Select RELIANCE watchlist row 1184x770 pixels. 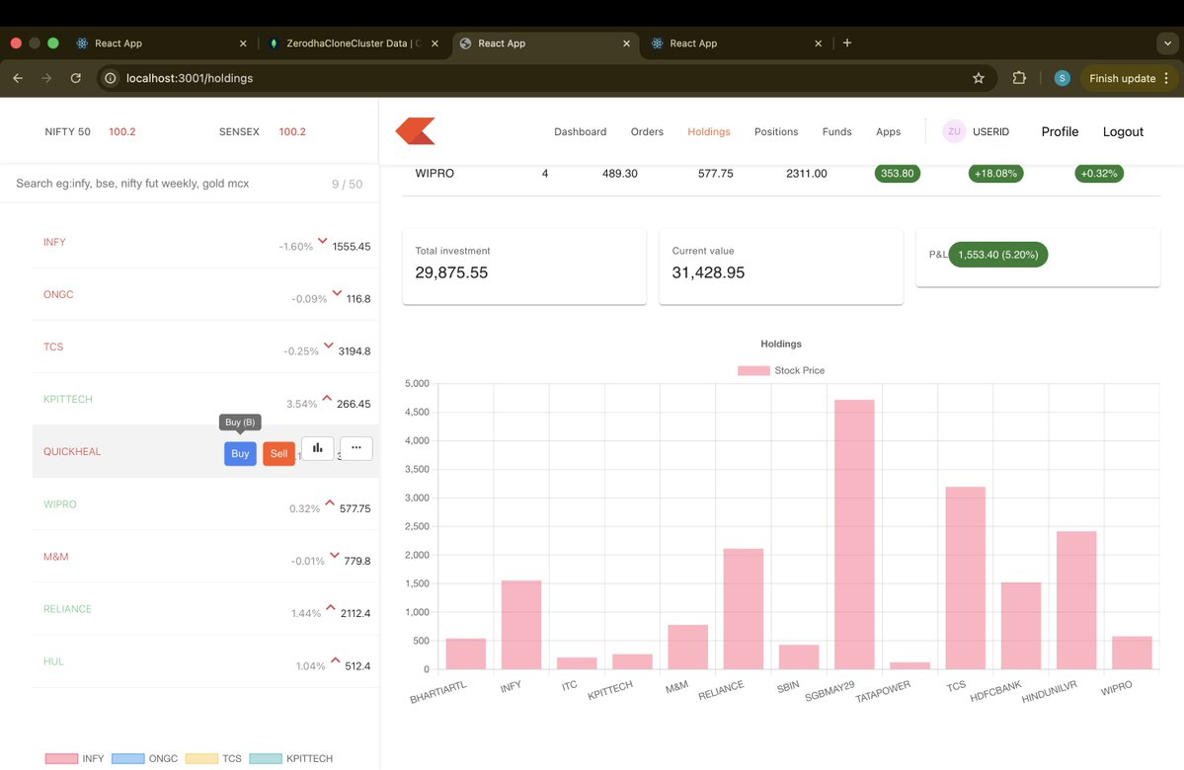[205, 608]
